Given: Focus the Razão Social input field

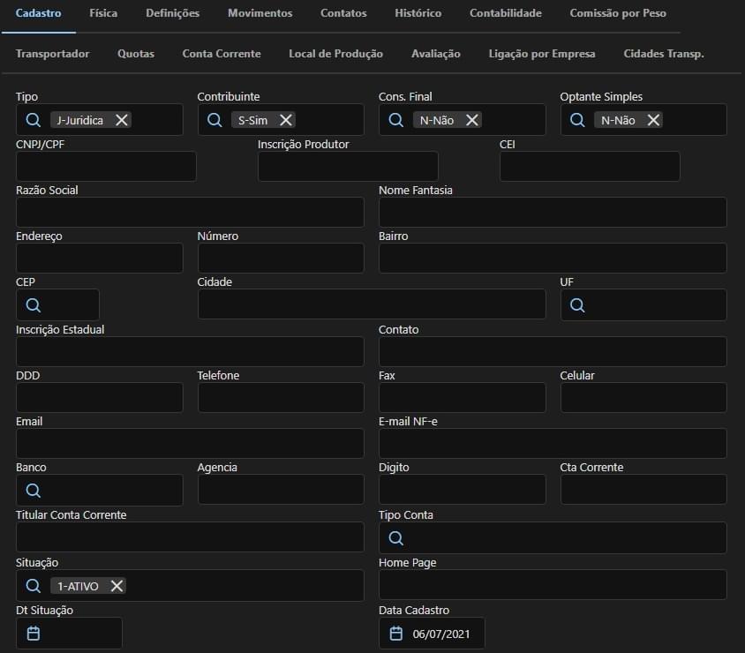Looking at the screenshot, I should click(x=190, y=212).
